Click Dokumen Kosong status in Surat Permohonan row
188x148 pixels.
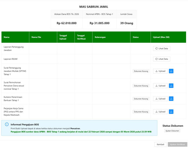click(x=141, y=86)
